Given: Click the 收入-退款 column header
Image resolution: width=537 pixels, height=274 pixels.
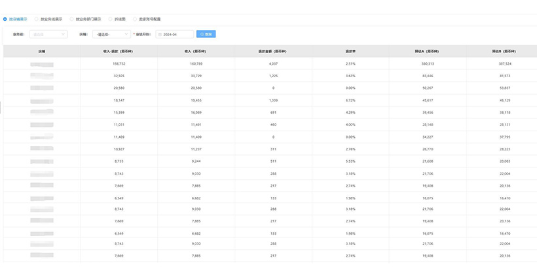Looking at the screenshot, I should pos(119,51).
